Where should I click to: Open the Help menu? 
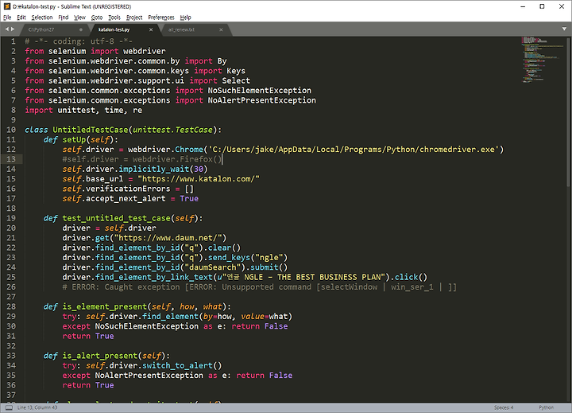click(185, 18)
